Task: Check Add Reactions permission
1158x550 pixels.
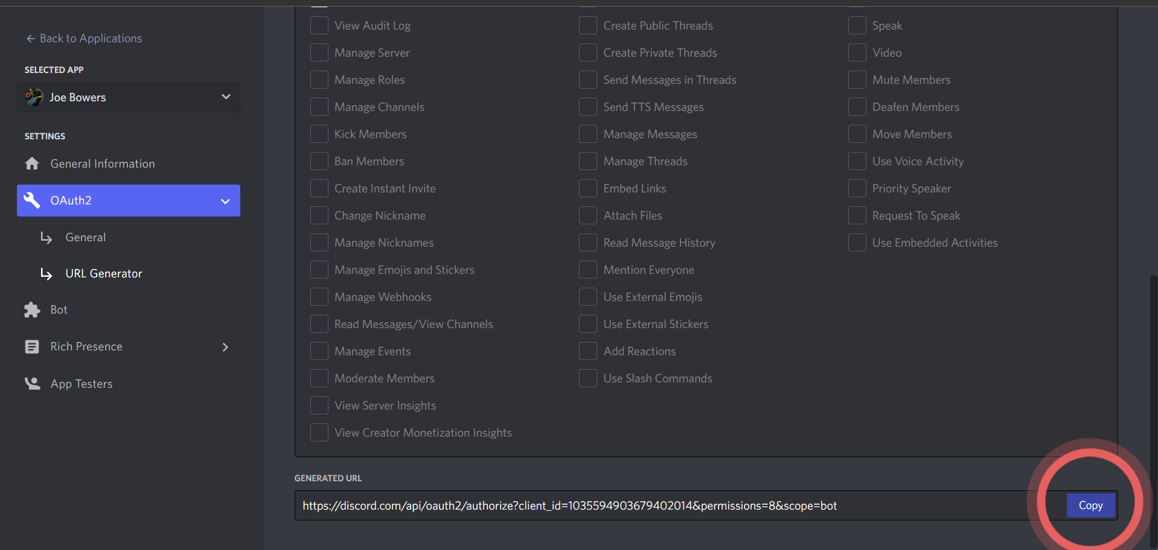Action: point(588,351)
